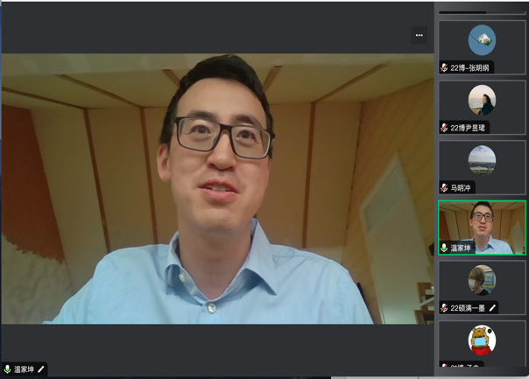Click the muted mic icon for 22博-张明纲
The image size is (529, 379).
[444, 67]
